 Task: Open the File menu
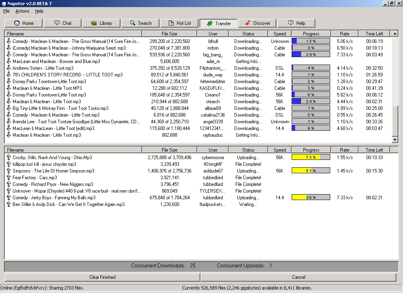click(6, 11)
